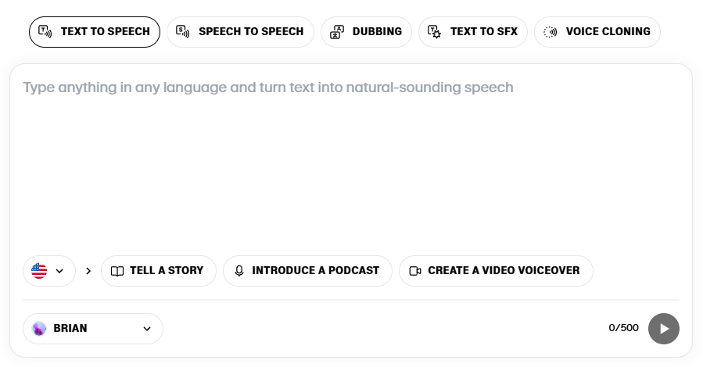Click the Dubbing translate icon

(x=337, y=32)
